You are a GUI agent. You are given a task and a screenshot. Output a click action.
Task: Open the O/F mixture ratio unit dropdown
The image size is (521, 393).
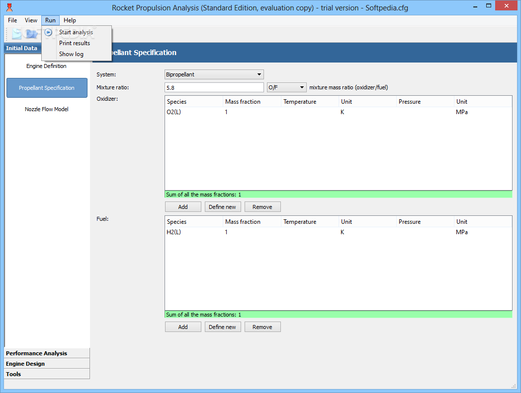click(x=286, y=87)
